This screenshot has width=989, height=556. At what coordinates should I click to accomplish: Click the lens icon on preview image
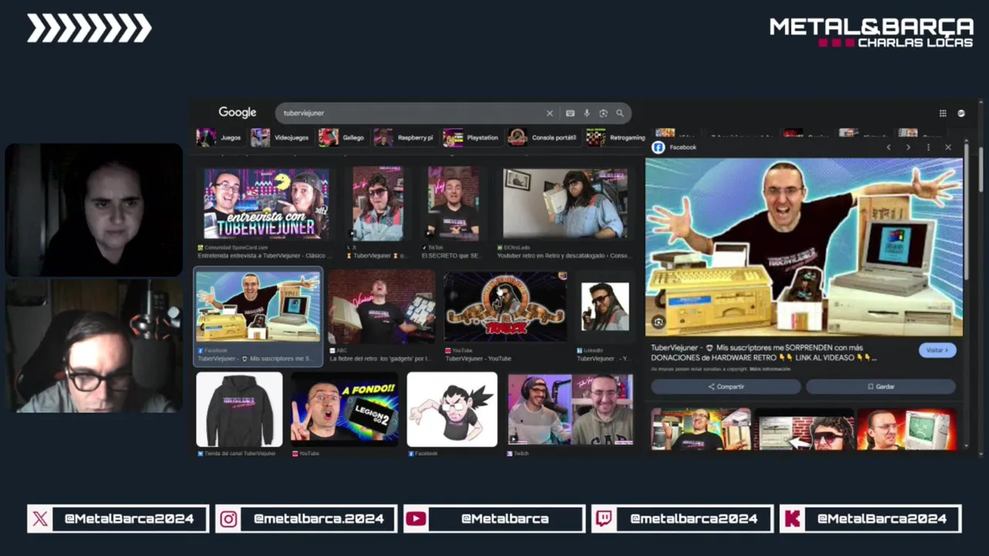click(x=658, y=322)
